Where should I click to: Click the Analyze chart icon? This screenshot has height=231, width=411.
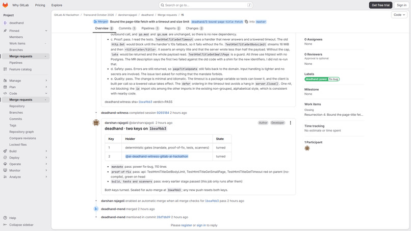click(x=5, y=177)
